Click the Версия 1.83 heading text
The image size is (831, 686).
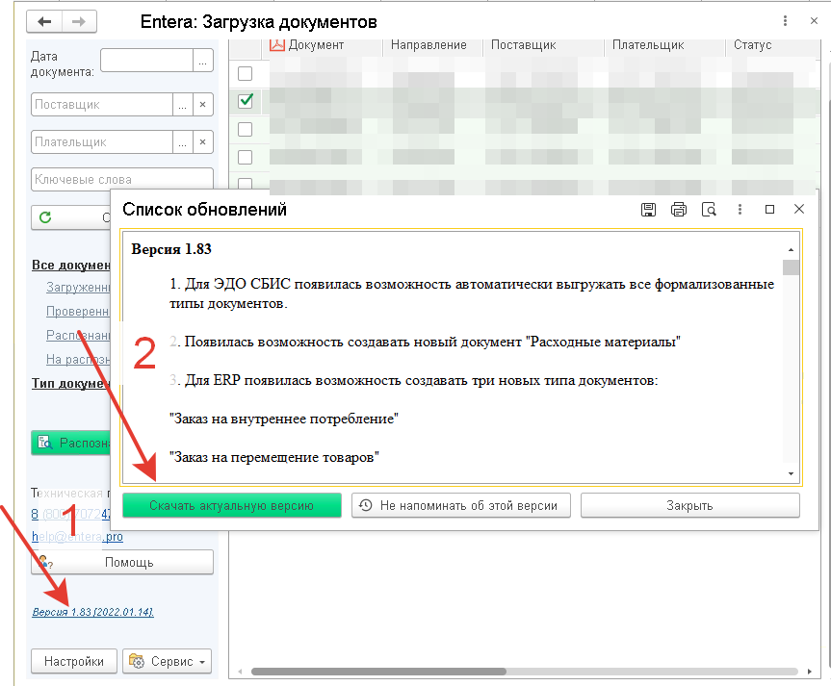171,249
